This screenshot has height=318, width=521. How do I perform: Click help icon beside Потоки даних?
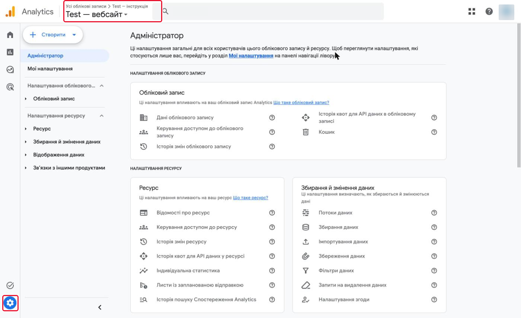(x=434, y=213)
